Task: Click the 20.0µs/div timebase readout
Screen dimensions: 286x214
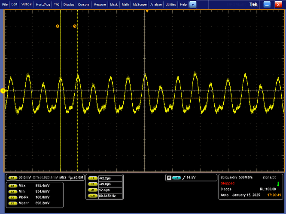Action: (x=229, y=178)
